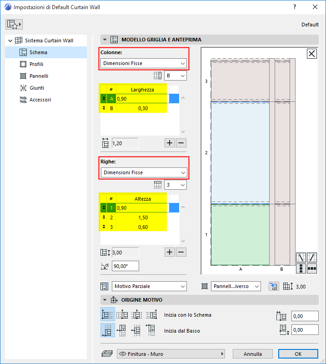The image size is (326, 364).
Task: Select green panel cell A1 in preview
Action: (x=240, y=235)
